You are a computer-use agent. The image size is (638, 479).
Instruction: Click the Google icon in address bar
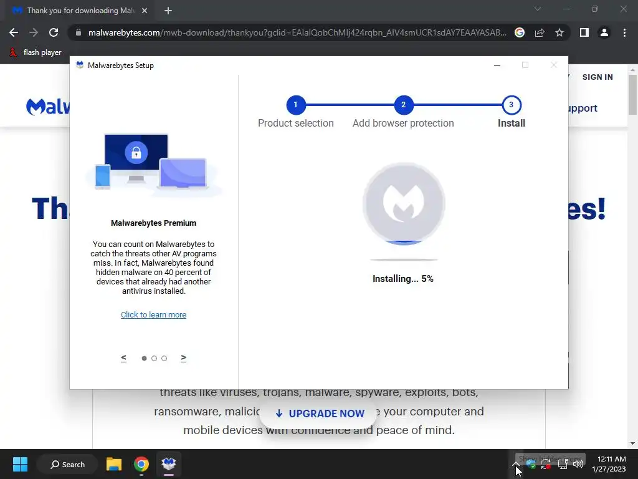click(519, 32)
